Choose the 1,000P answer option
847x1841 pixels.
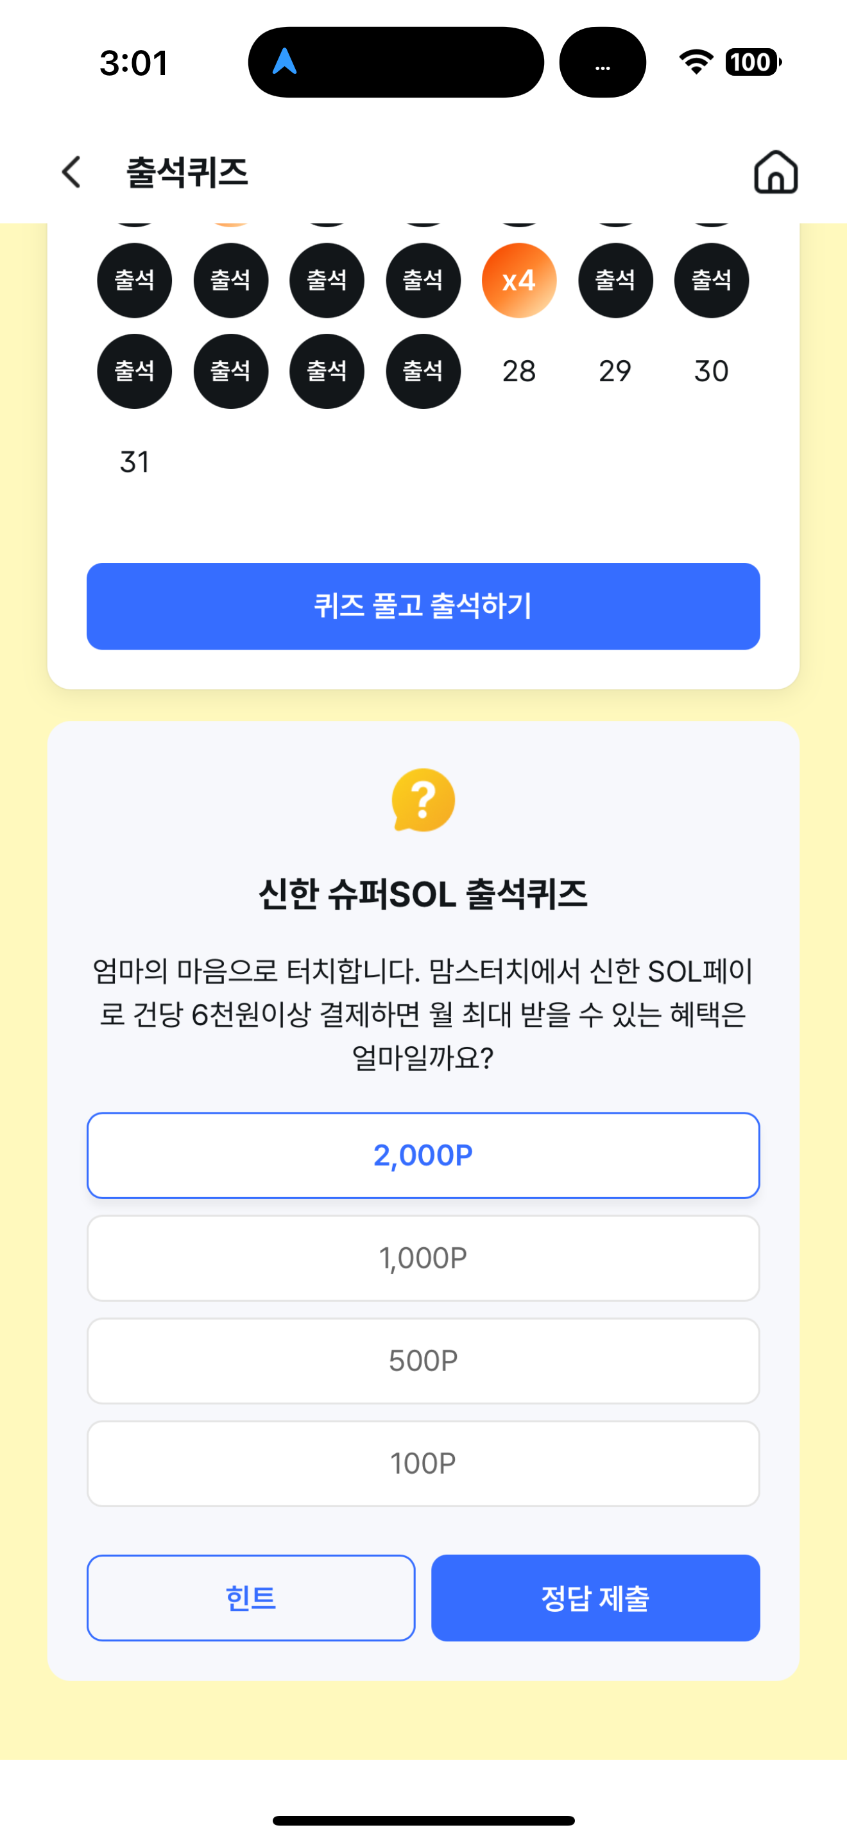[424, 1258]
